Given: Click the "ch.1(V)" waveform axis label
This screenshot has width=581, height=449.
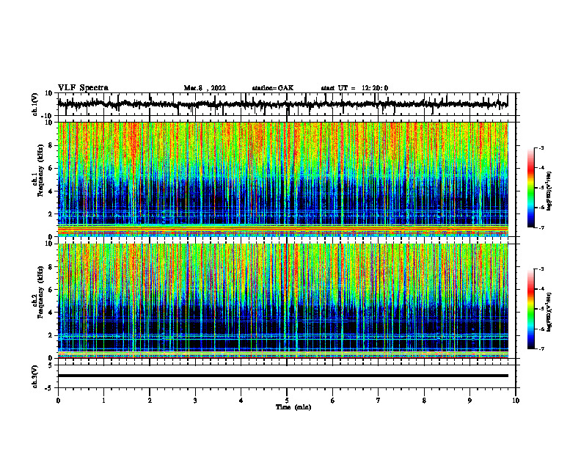Looking at the screenshot, I should [x=35, y=104].
